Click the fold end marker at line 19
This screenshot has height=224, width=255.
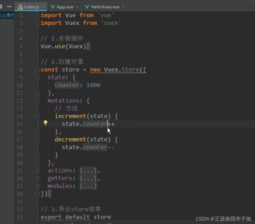coord(38,155)
